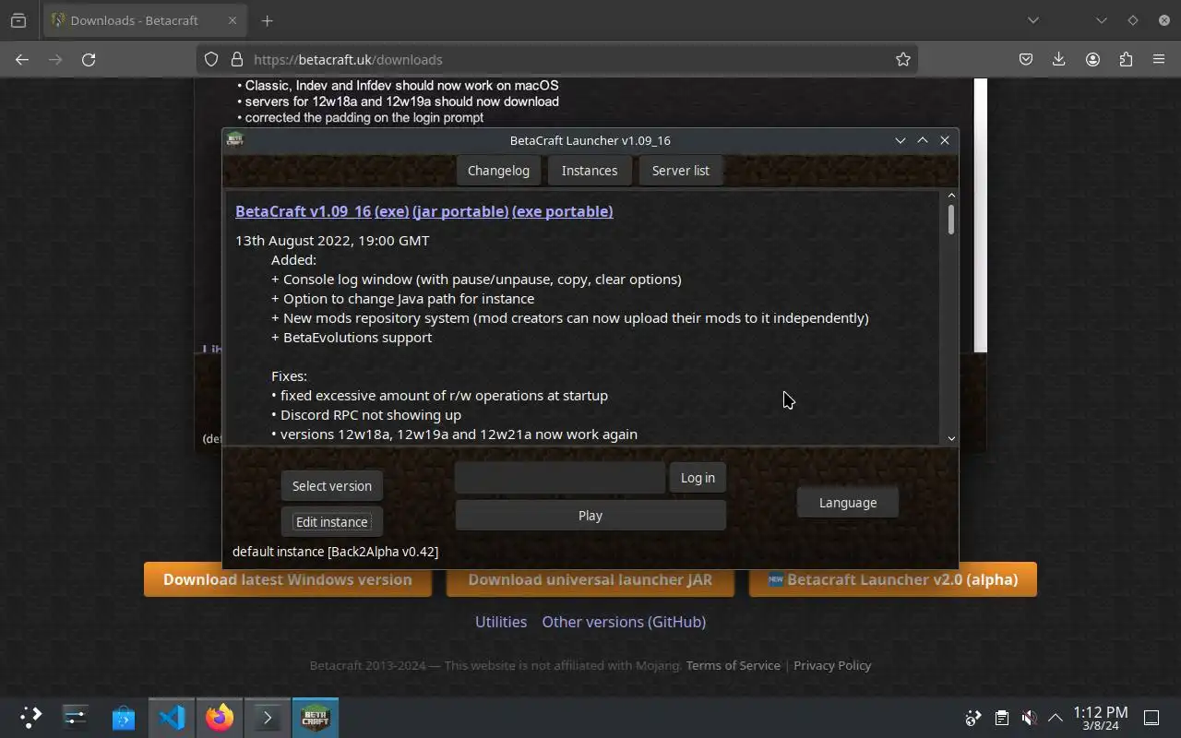Follow the (exe portable) link
This screenshot has height=738, width=1181.
pos(562,211)
